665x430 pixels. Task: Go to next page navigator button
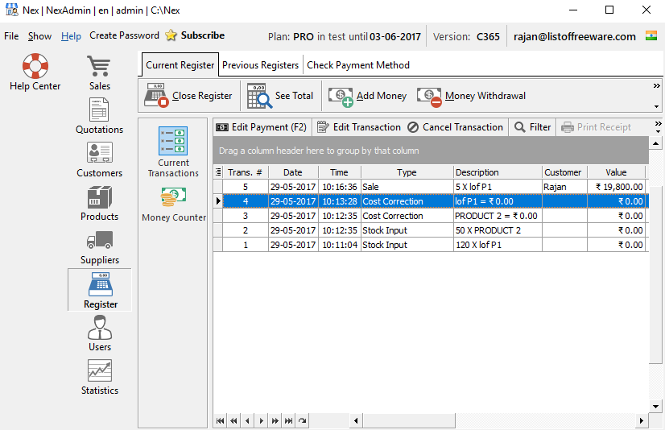point(275,420)
